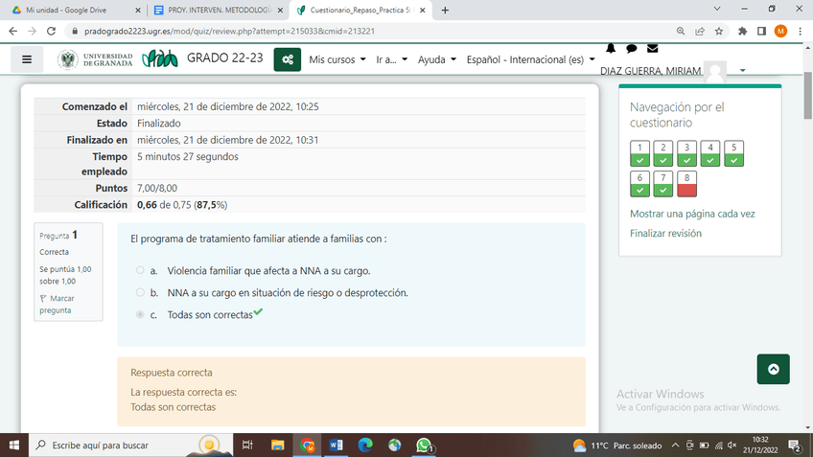
Task: Open the Chrome three-dot menu
Action: click(801, 31)
